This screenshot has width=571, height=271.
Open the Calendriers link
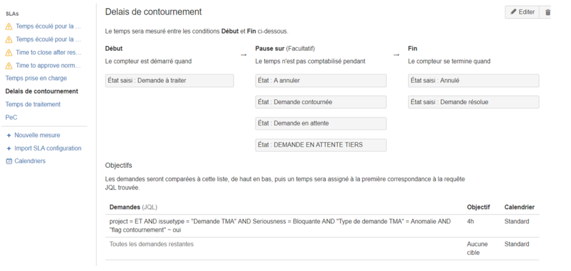(x=30, y=161)
